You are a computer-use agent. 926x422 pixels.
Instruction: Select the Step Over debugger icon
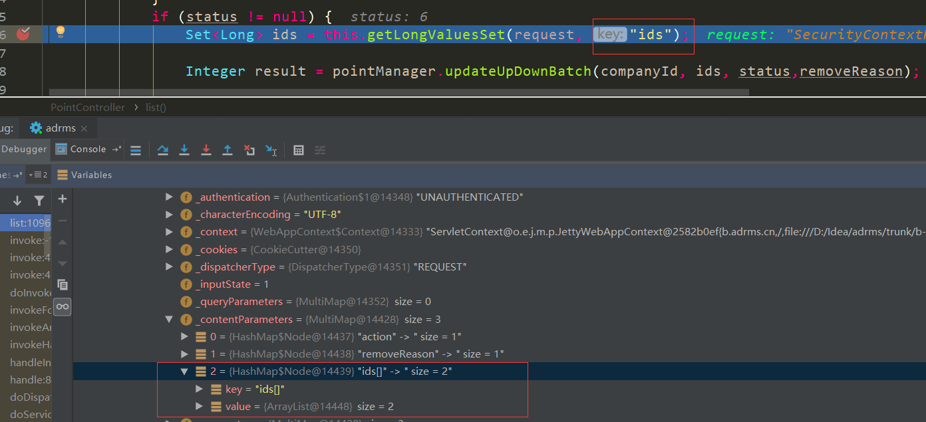(162, 150)
